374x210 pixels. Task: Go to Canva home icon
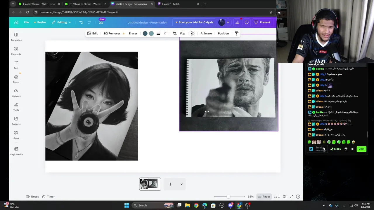pos(16,22)
